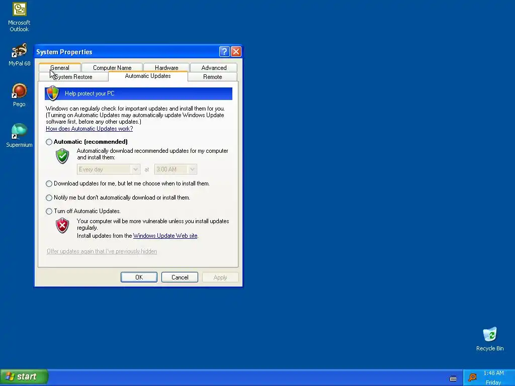Open the Start menu
The width and height of the screenshot is (515, 386).
pyautogui.click(x=24, y=376)
